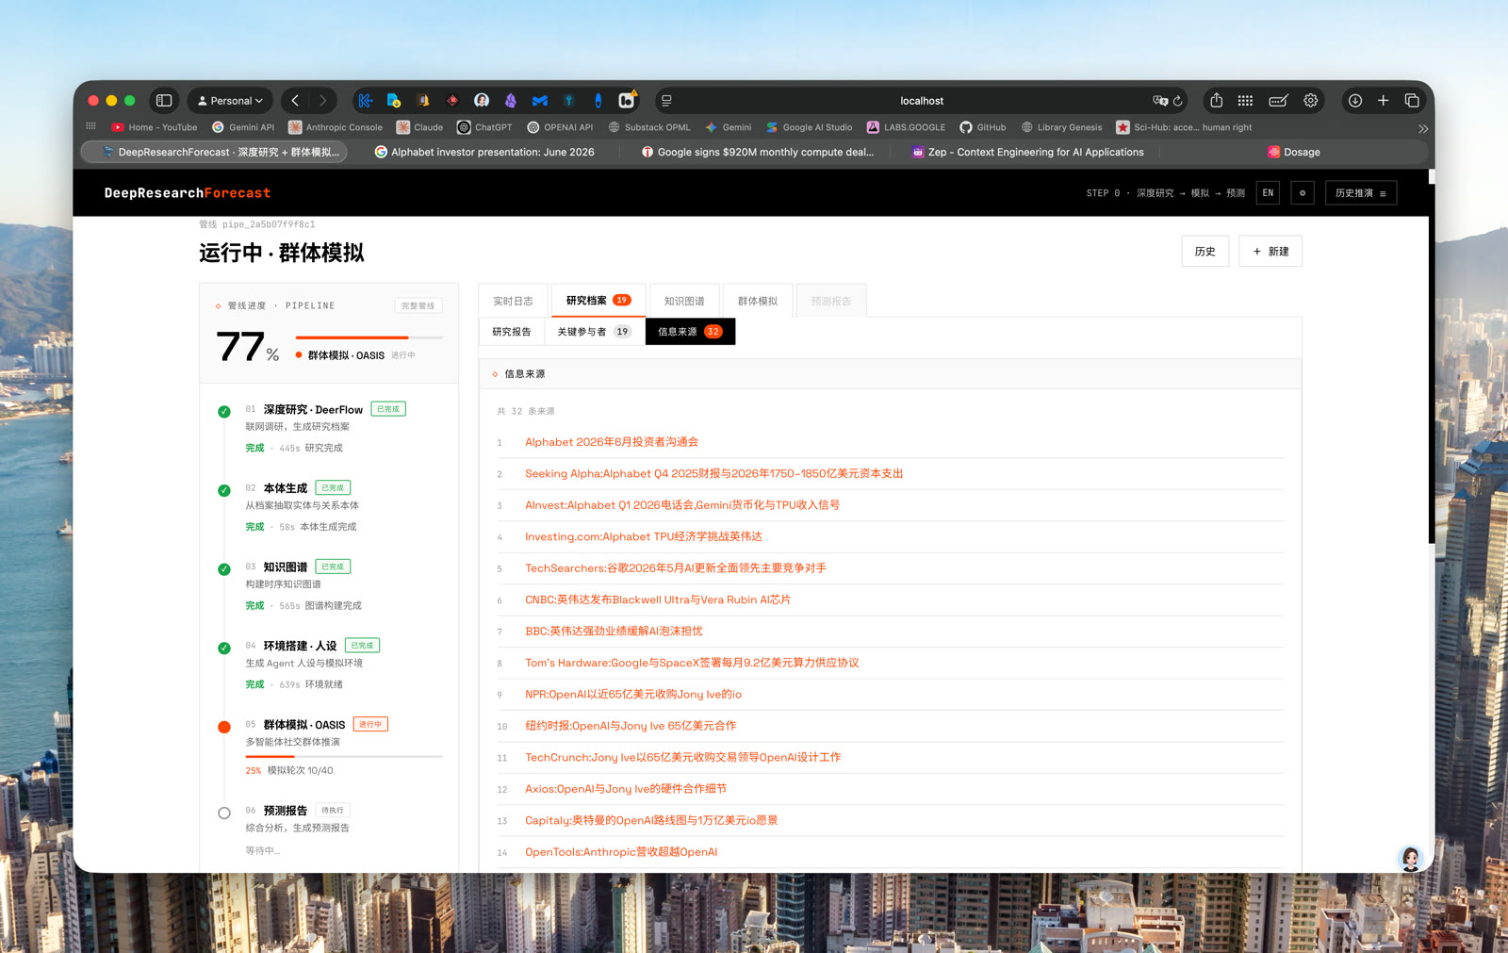Open the Seeking Alpha Alphabet Q4 2025 source

click(714, 473)
